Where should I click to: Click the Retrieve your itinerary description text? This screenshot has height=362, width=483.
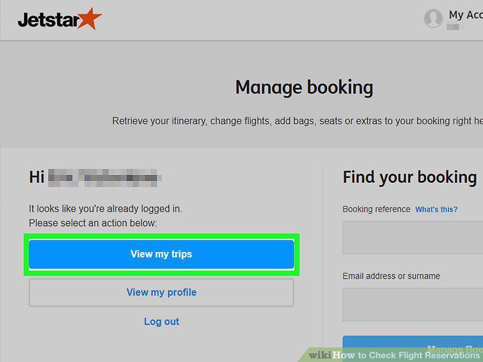tap(297, 121)
